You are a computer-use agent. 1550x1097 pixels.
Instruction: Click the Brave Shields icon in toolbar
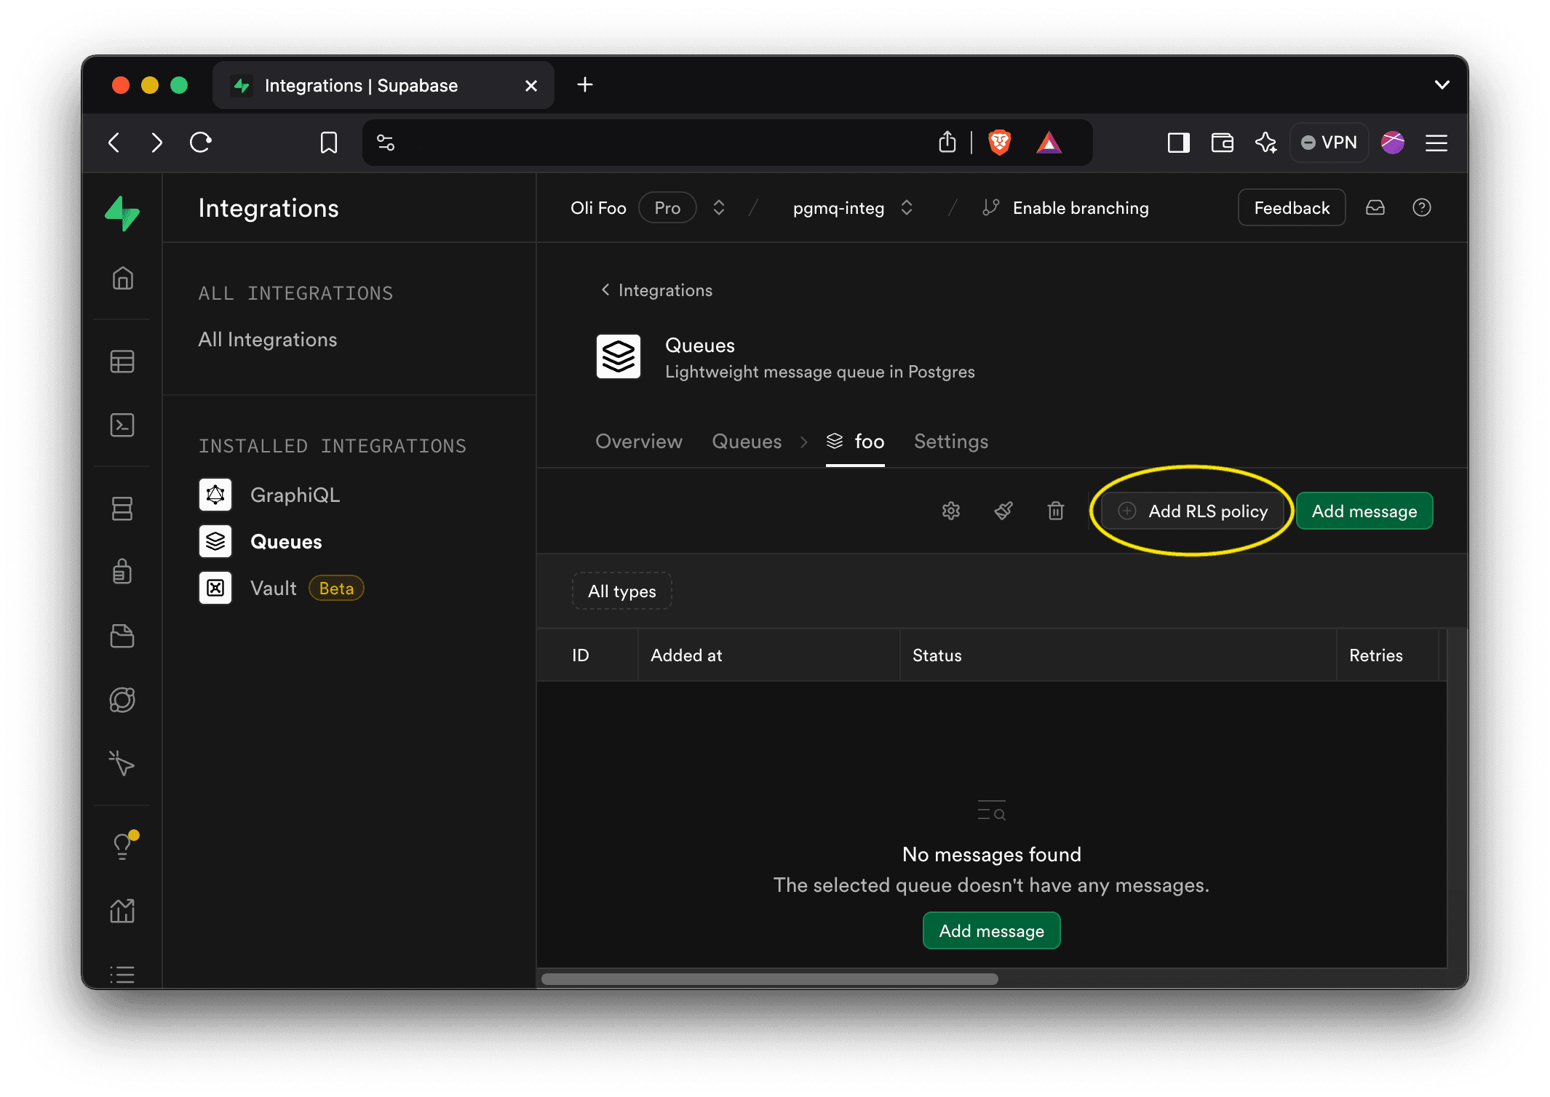(x=1000, y=143)
